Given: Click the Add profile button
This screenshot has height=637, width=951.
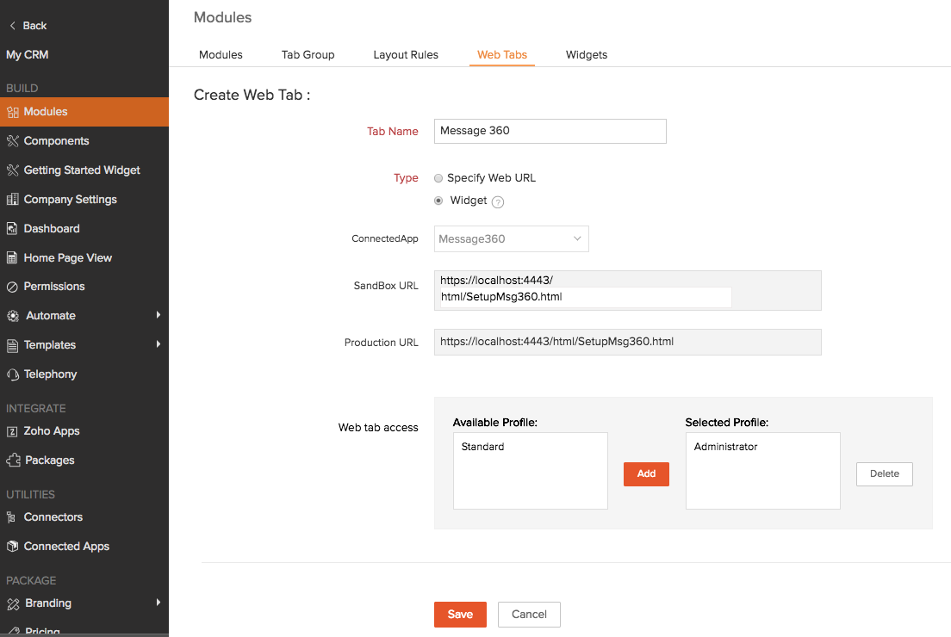Looking at the screenshot, I should coord(646,473).
